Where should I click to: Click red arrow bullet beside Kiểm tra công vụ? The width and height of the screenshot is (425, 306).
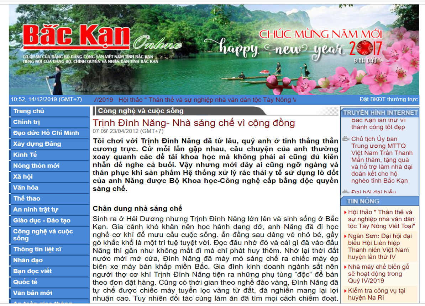pos(345,291)
